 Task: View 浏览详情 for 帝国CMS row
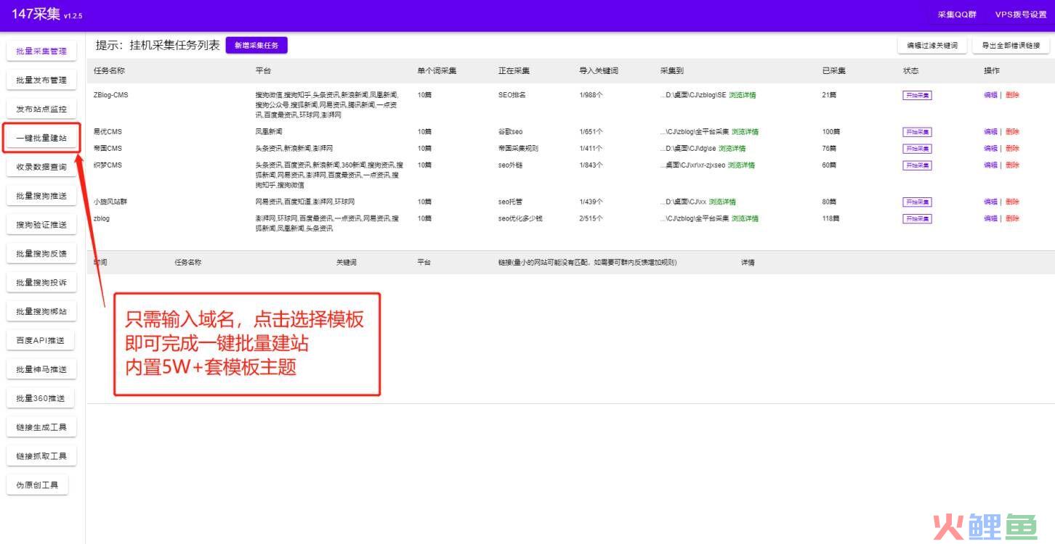(x=732, y=149)
